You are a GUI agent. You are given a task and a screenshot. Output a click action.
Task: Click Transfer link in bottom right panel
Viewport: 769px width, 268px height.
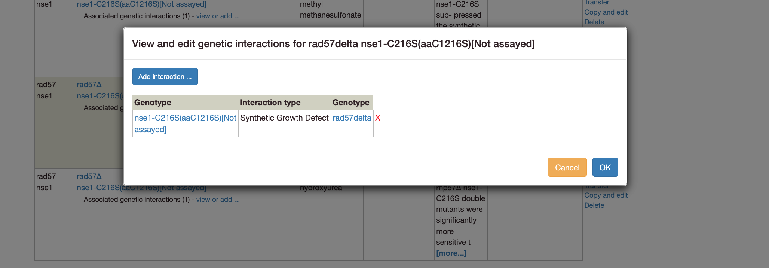[x=596, y=186]
